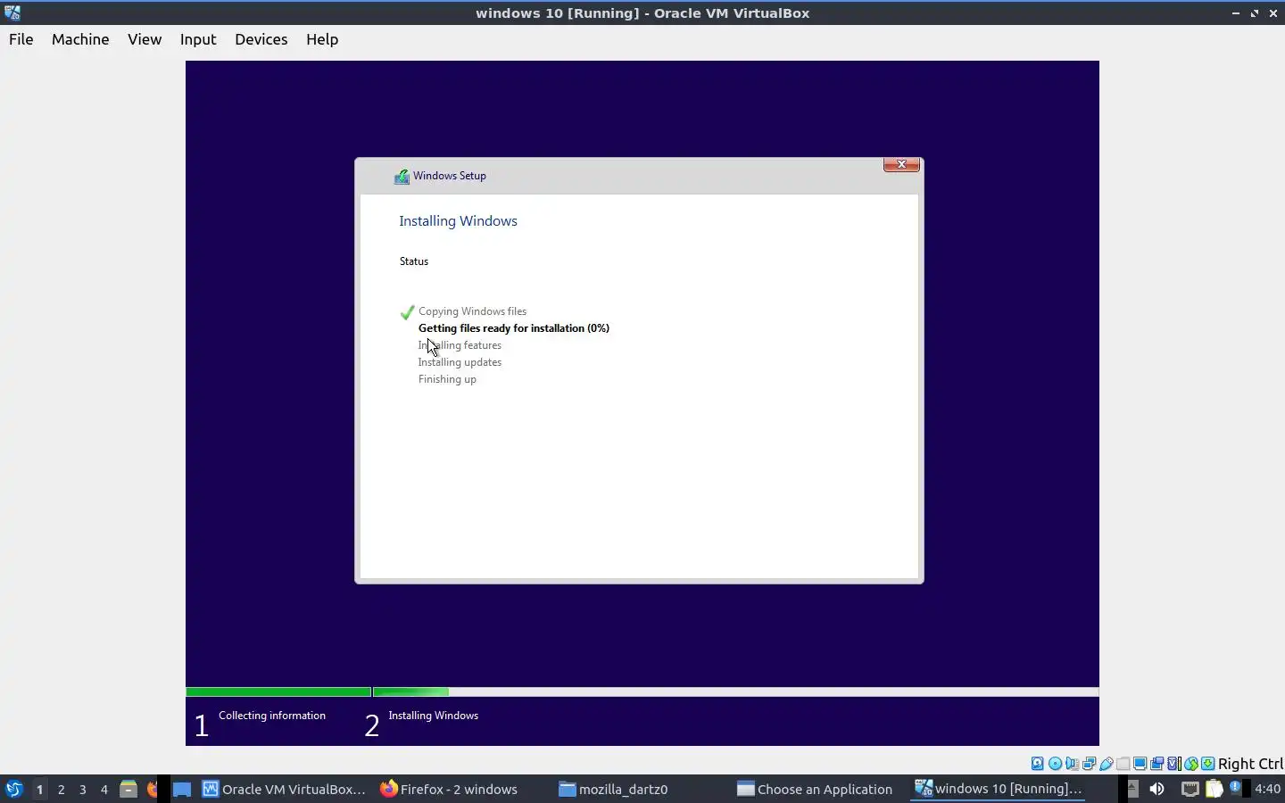The image size is (1285, 803).
Task: Click the recording status icon
Action: tap(1156, 764)
